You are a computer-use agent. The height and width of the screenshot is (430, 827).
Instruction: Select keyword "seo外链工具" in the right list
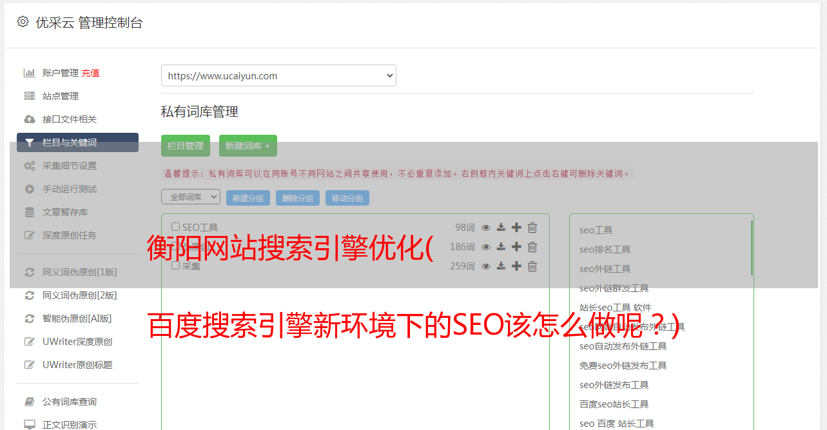click(x=605, y=269)
